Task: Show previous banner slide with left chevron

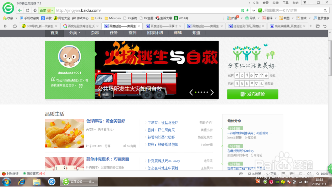Action: tap(191, 92)
